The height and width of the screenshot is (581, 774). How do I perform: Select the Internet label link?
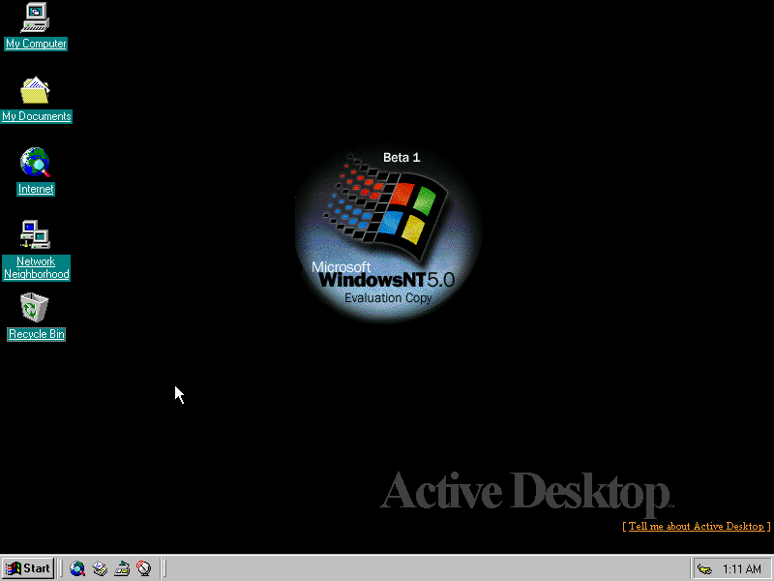pos(36,189)
